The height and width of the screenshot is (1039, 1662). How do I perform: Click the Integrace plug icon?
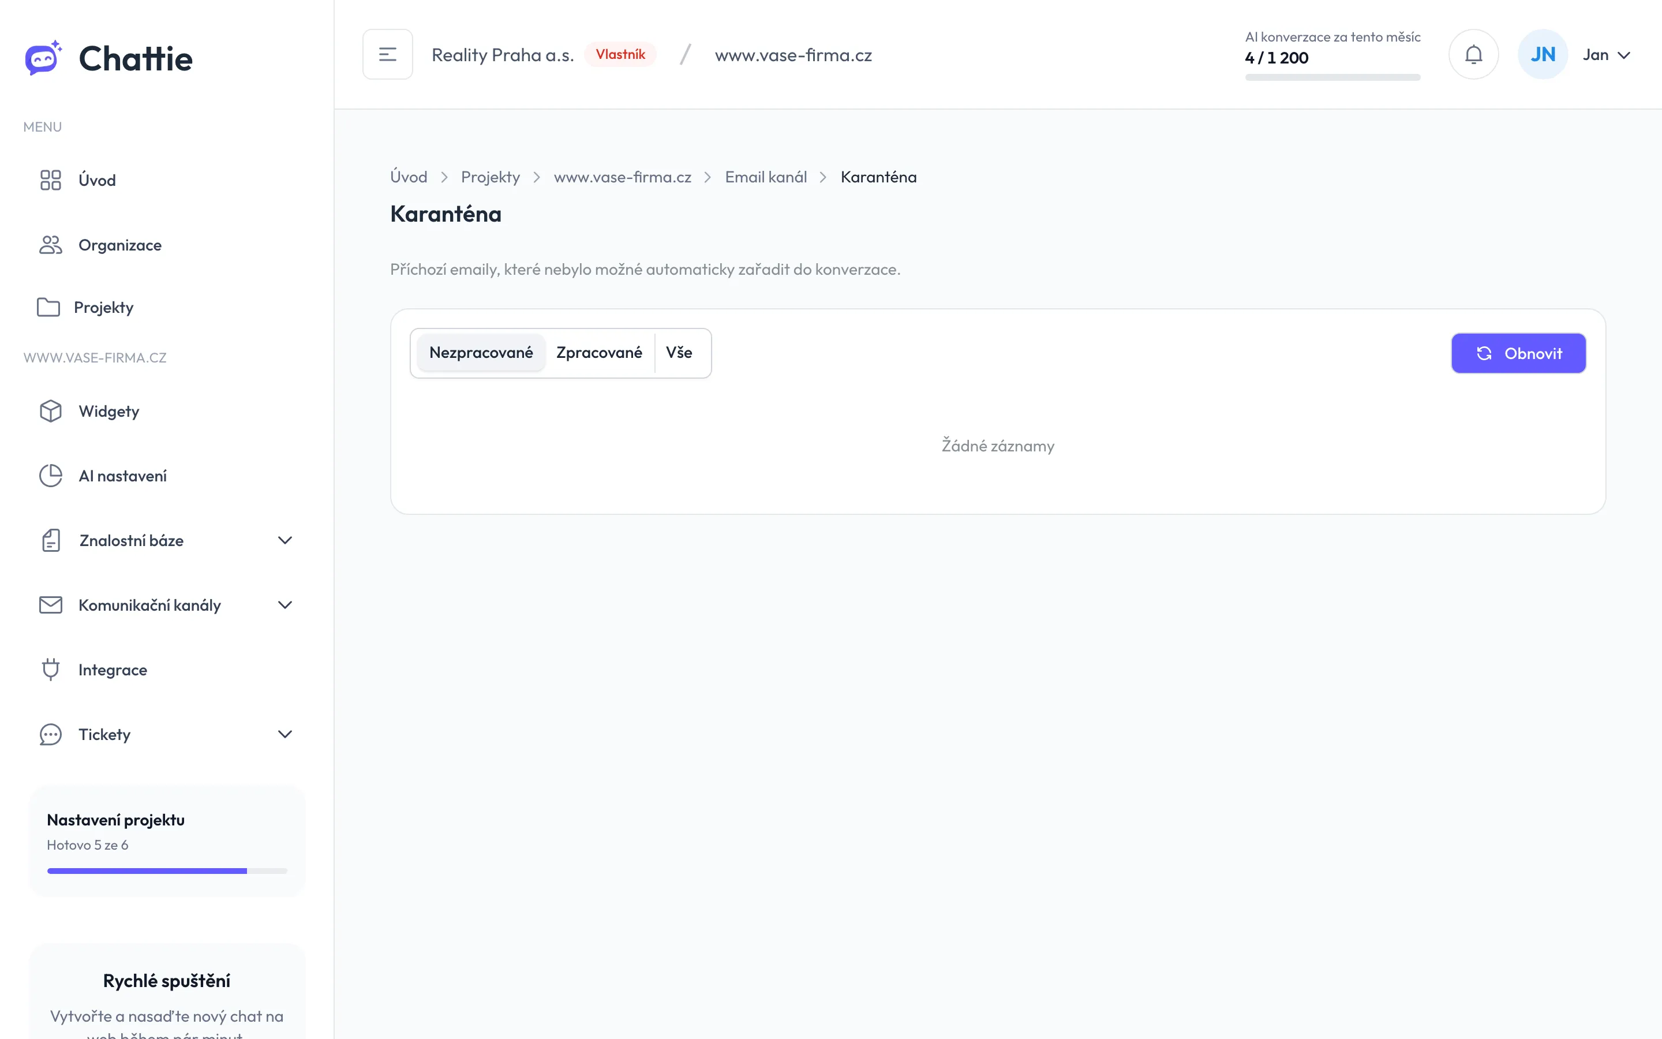tap(50, 670)
